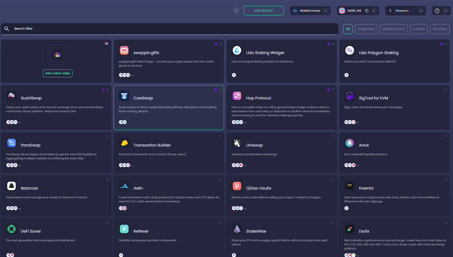Viewport: 453px width, 257px height.
Task: Open the Reflexer logo icon
Action: [124, 229]
